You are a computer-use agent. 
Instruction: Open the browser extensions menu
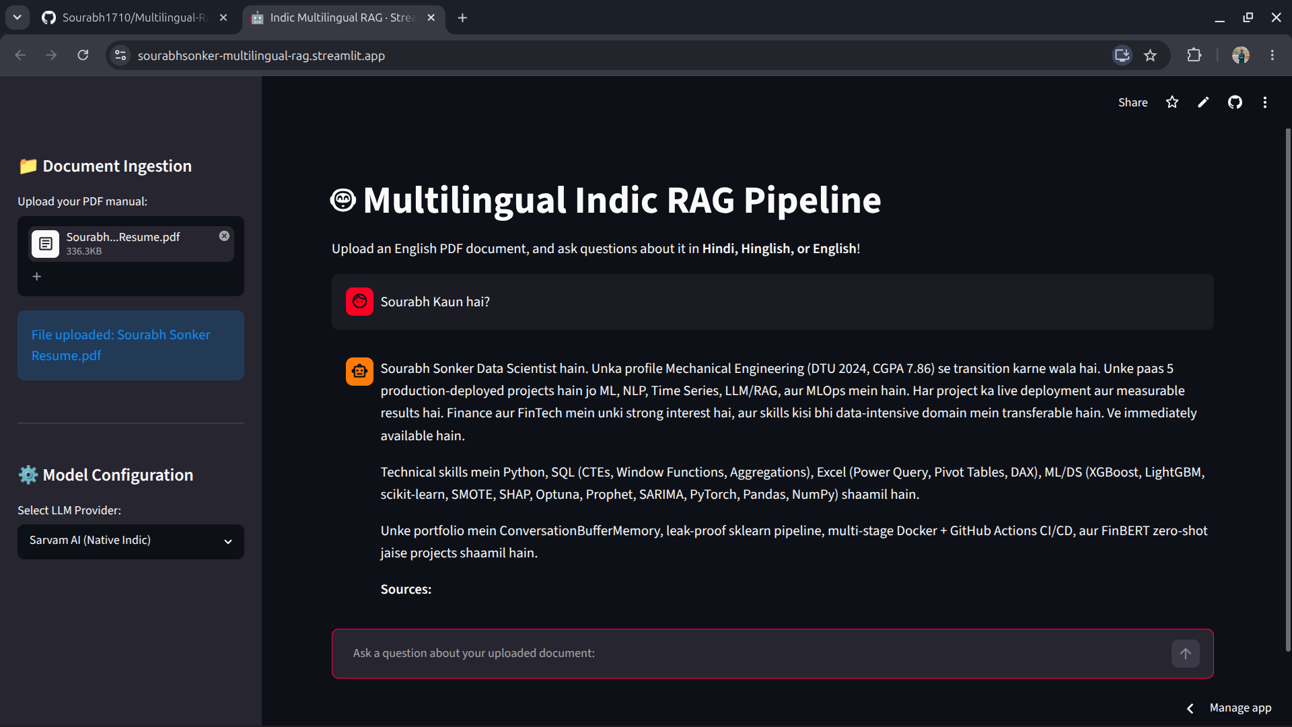tap(1194, 55)
